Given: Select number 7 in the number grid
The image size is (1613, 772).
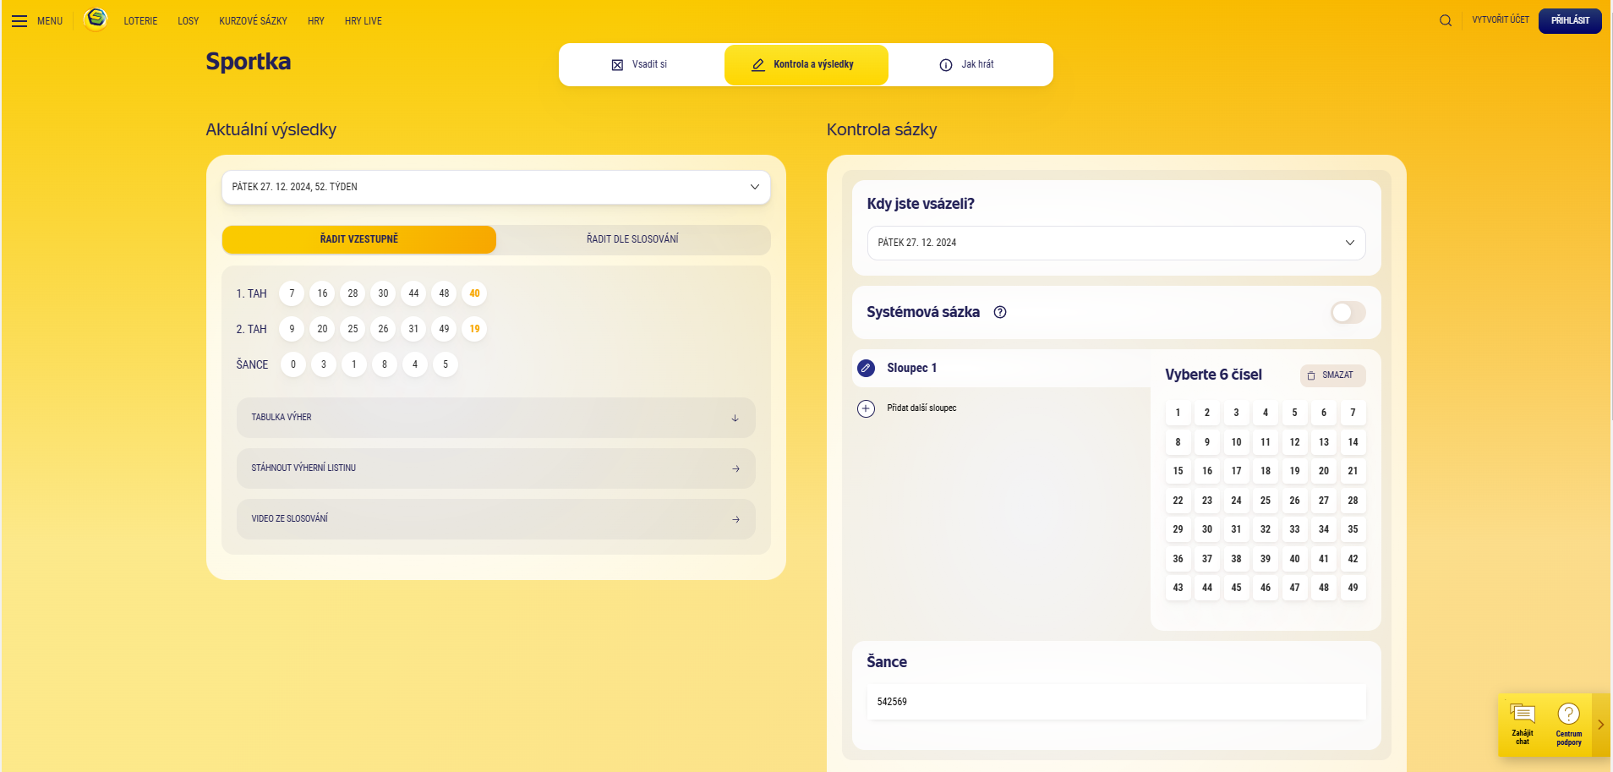Looking at the screenshot, I should (1353, 413).
